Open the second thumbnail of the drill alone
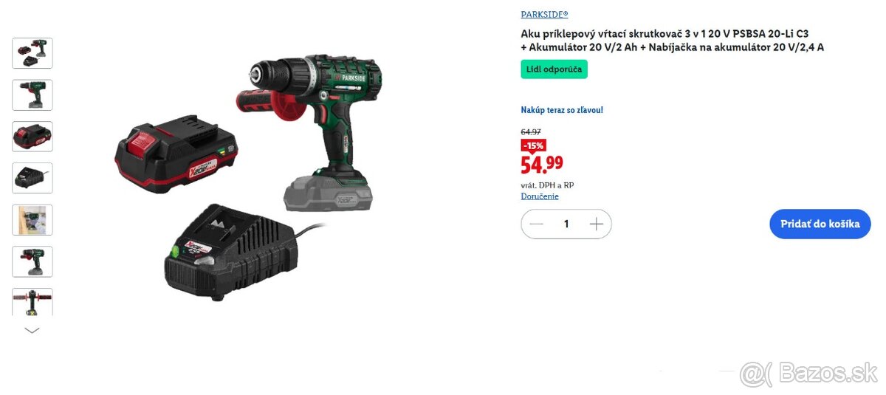The height and width of the screenshot is (395, 886). [32, 95]
